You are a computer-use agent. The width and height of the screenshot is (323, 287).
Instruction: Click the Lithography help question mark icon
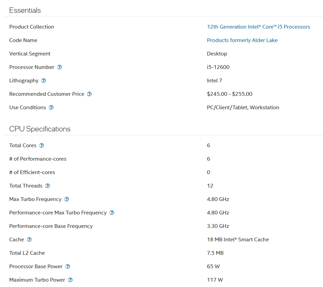click(43, 81)
